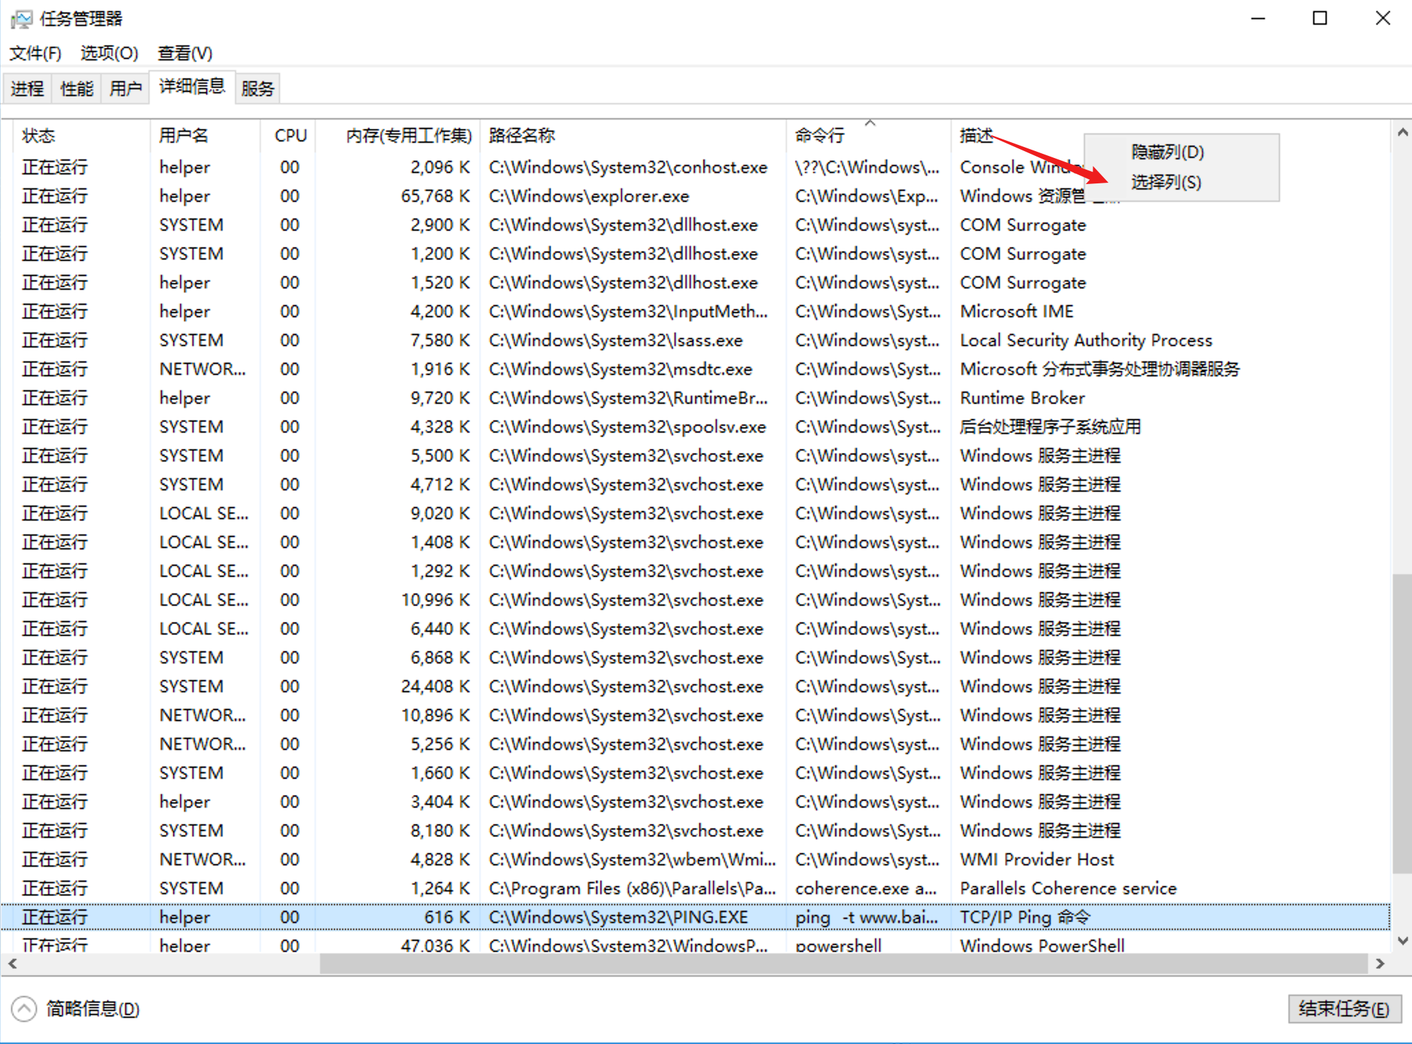Switch to the 进程 tab
Image resolution: width=1412 pixels, height=1044 pixels.
(x=27, y=89)
